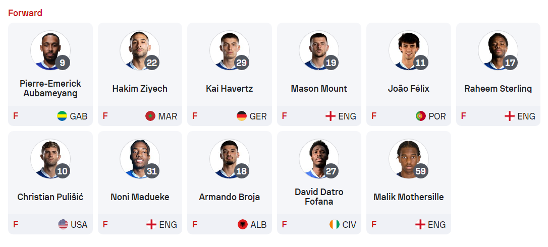The height and width of the screenshot is (247, 548).
Task: Click the Morocco flag icon
Action: [x=150, y=116]
